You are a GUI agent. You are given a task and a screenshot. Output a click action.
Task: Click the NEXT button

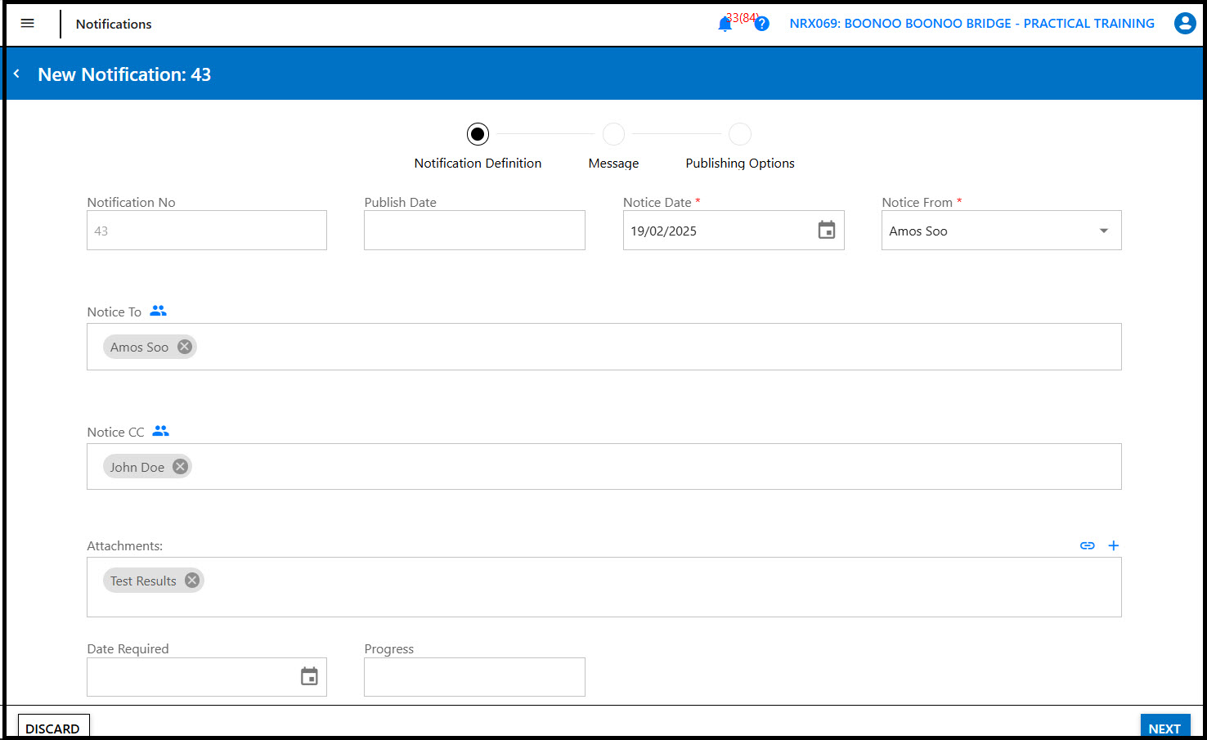click(1164, 728)
